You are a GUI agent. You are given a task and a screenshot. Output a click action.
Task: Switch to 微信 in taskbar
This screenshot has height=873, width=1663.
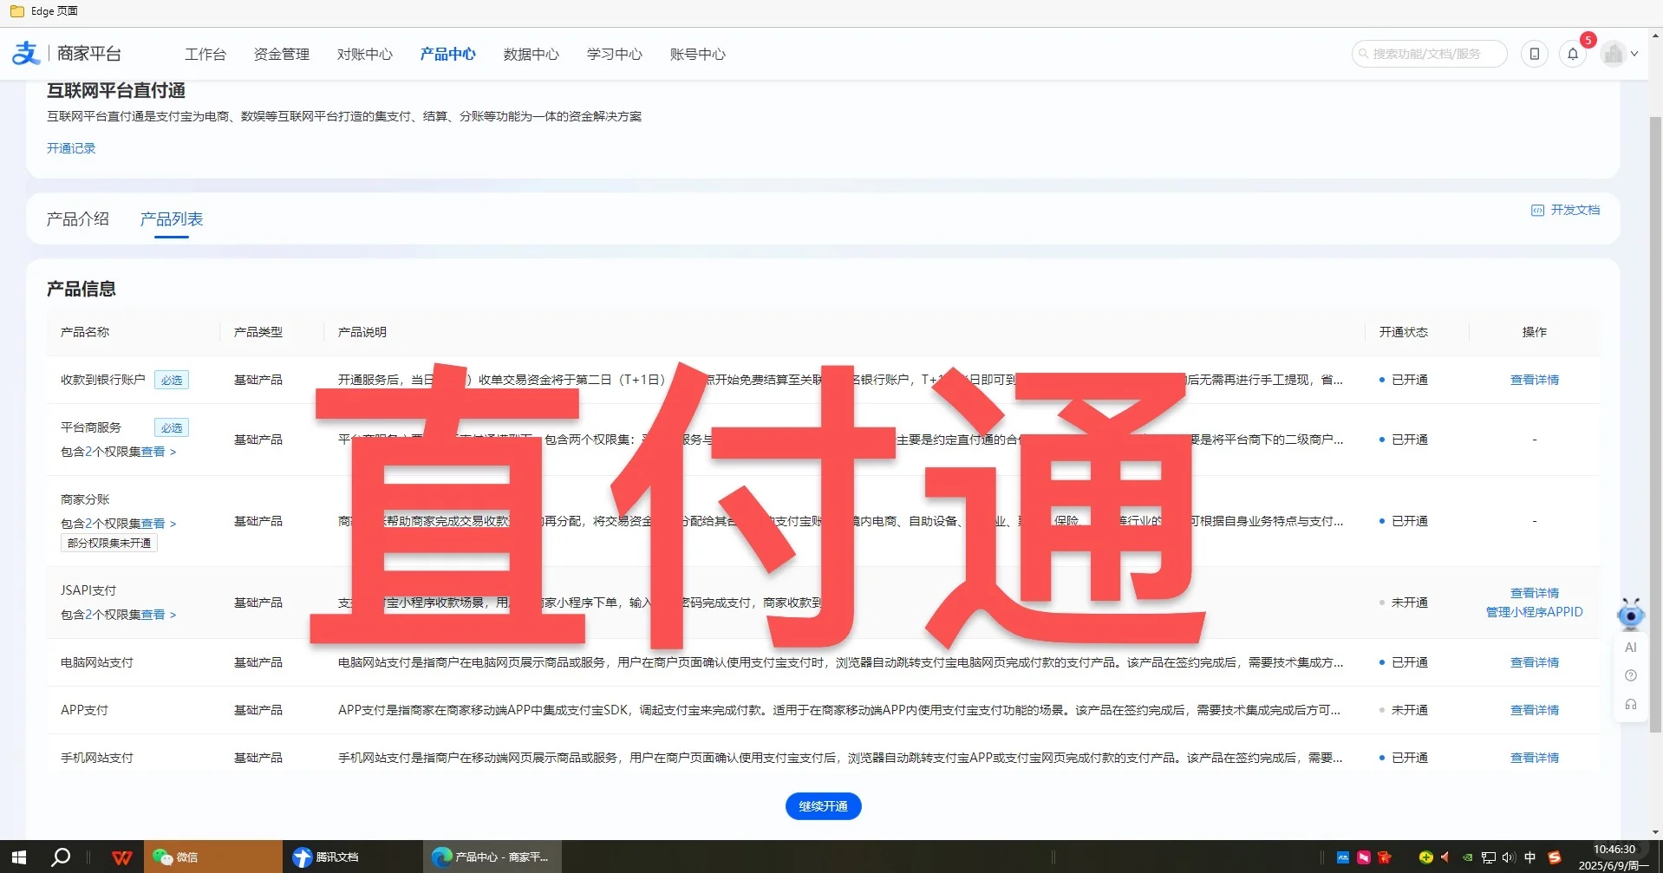pyautogui.click(x=212, y=857)
